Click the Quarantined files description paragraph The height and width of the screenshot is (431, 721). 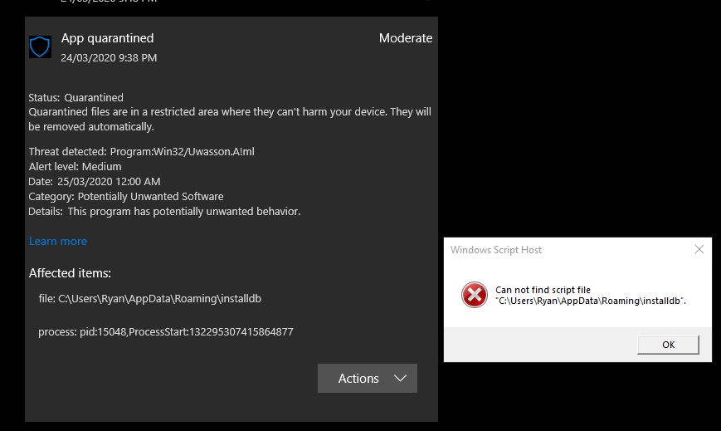(230, 120)
